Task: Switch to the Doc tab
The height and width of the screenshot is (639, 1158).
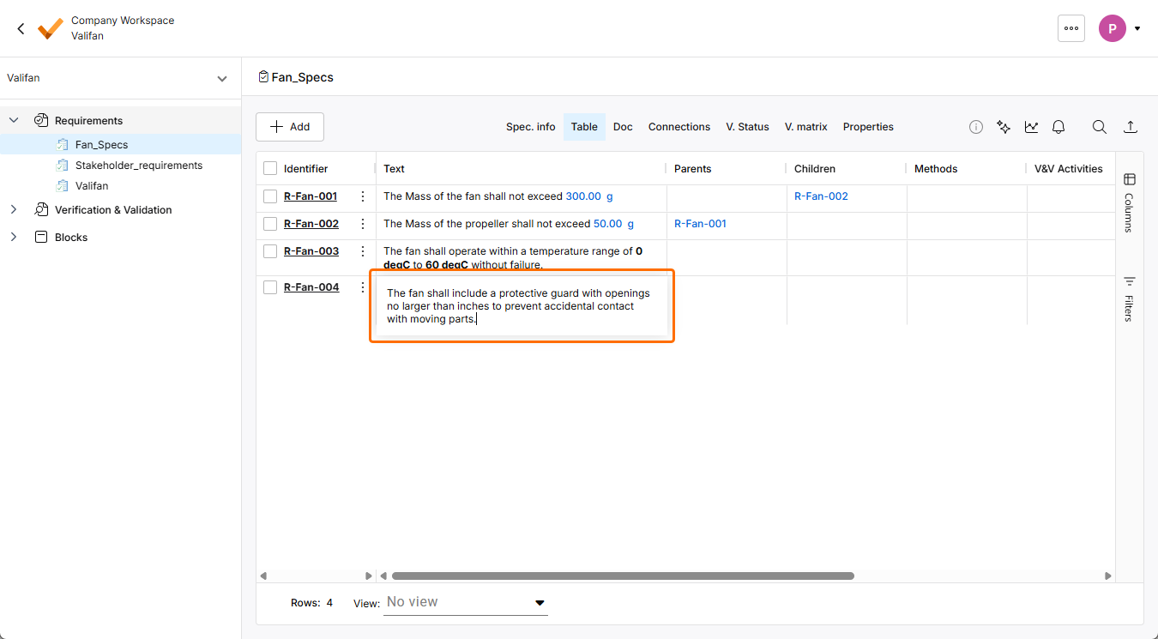Action: pos(623,127)
